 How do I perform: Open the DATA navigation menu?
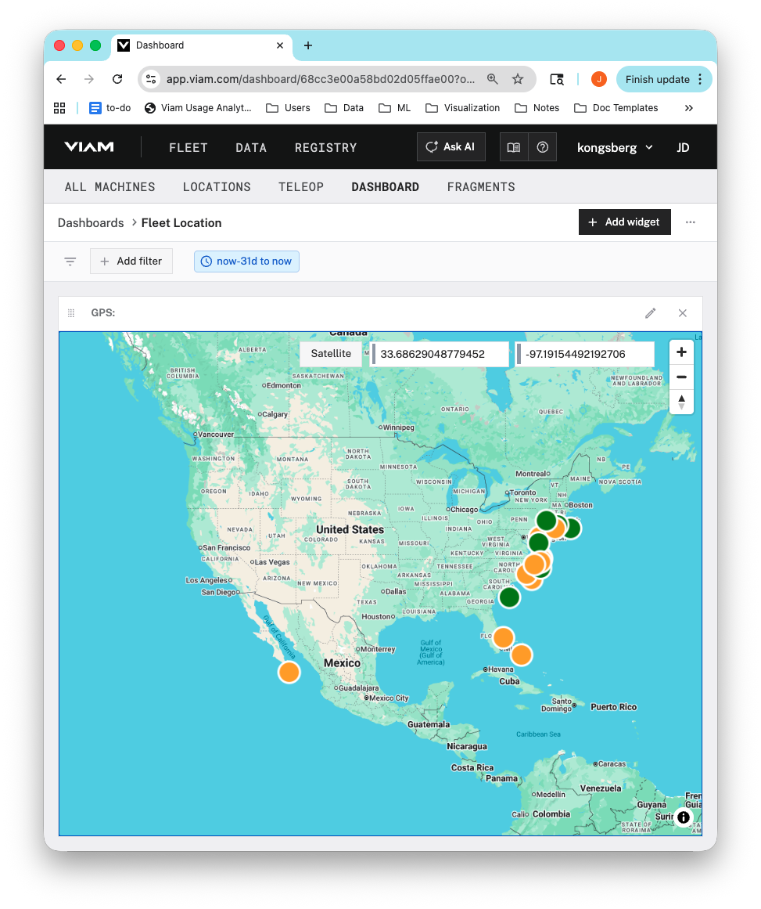(251, 146)
